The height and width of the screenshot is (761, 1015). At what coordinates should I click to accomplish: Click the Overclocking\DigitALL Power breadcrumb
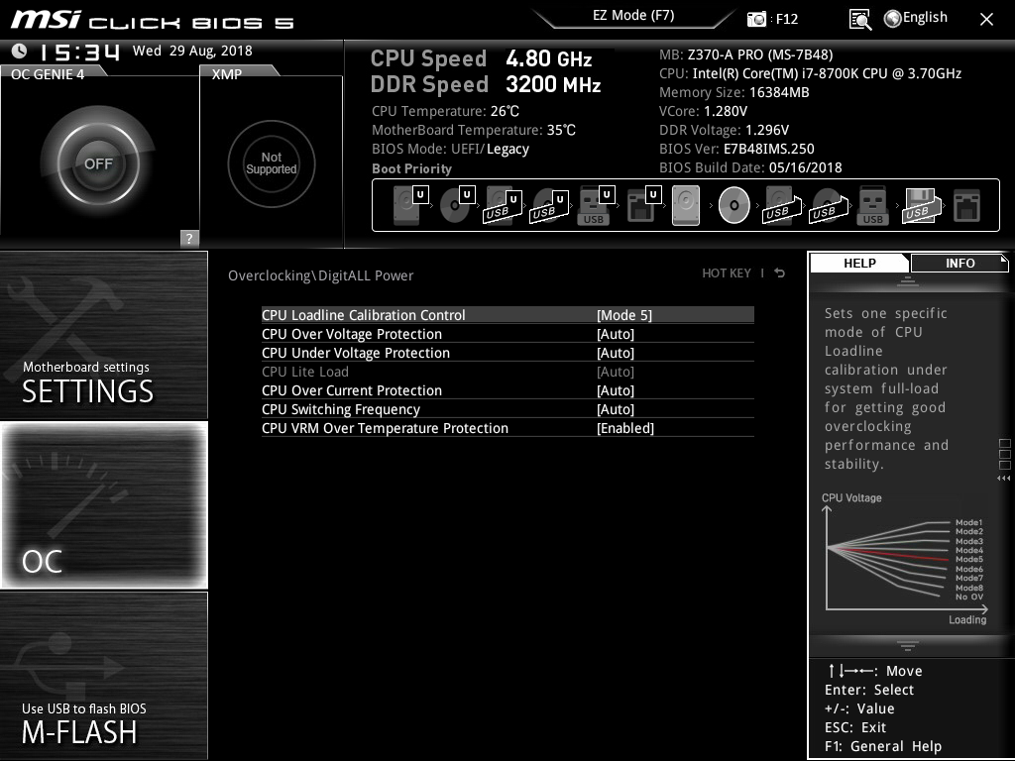[320, 275]
